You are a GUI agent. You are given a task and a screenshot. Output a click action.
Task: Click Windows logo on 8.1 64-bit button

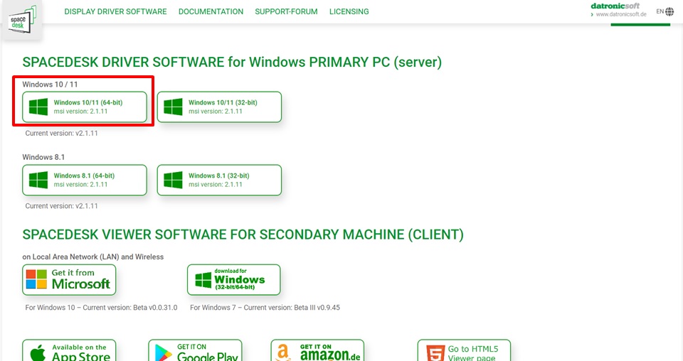pos(38,180)
